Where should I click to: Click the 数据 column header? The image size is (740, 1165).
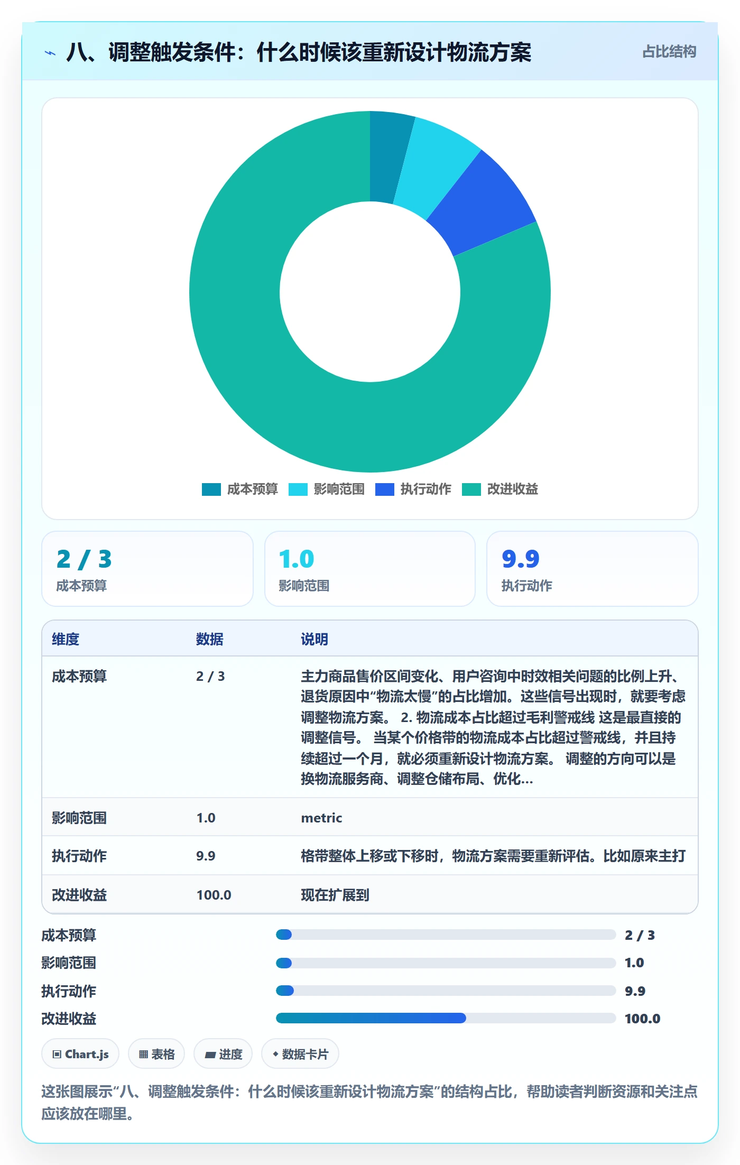[x=210, y=639]
